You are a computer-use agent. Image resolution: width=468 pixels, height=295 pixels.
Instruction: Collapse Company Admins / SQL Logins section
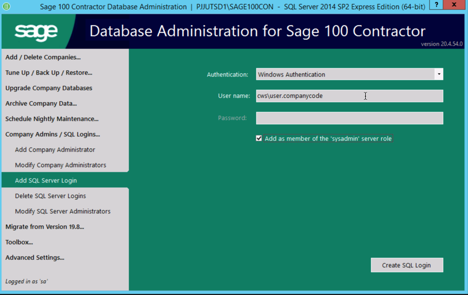pyautogui.click(x=53, y=134)
